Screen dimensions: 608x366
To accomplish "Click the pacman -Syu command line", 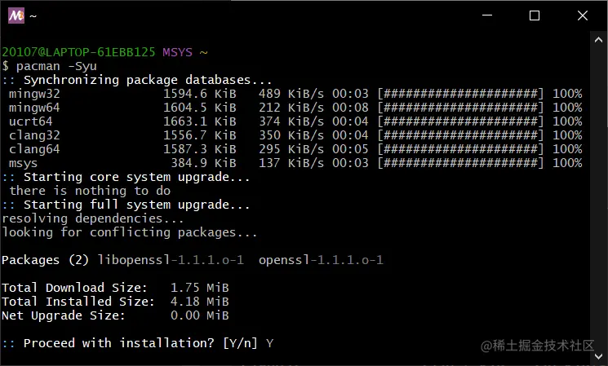I will click(49, 66).
